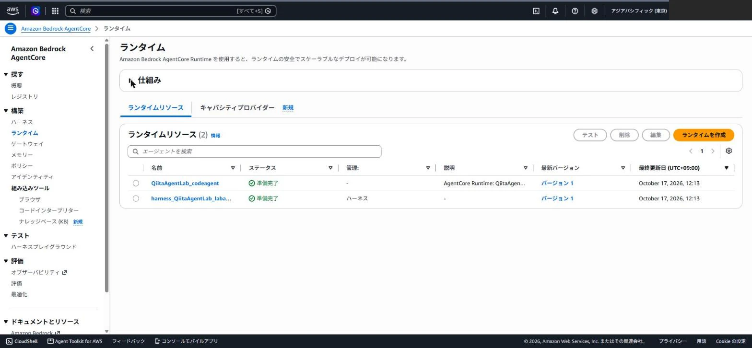This screenshot has width=752, height=348.
Task: Go to the previous table page
Action: pos(691,151)
